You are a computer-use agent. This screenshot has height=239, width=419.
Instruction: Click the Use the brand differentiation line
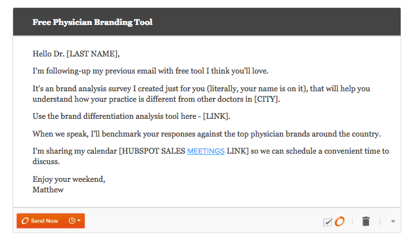(x=131, y=116)
